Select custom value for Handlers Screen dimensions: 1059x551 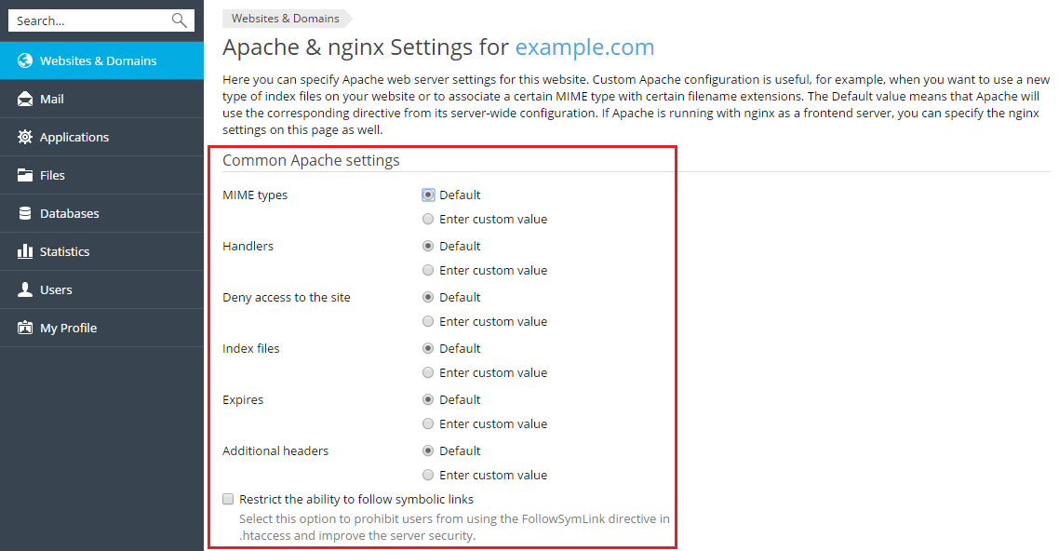pyautogui.click(x=428, y=271)
